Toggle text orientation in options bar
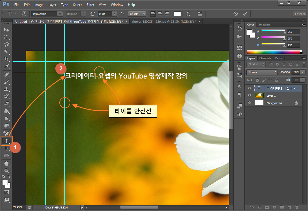 tap(24, 14)
